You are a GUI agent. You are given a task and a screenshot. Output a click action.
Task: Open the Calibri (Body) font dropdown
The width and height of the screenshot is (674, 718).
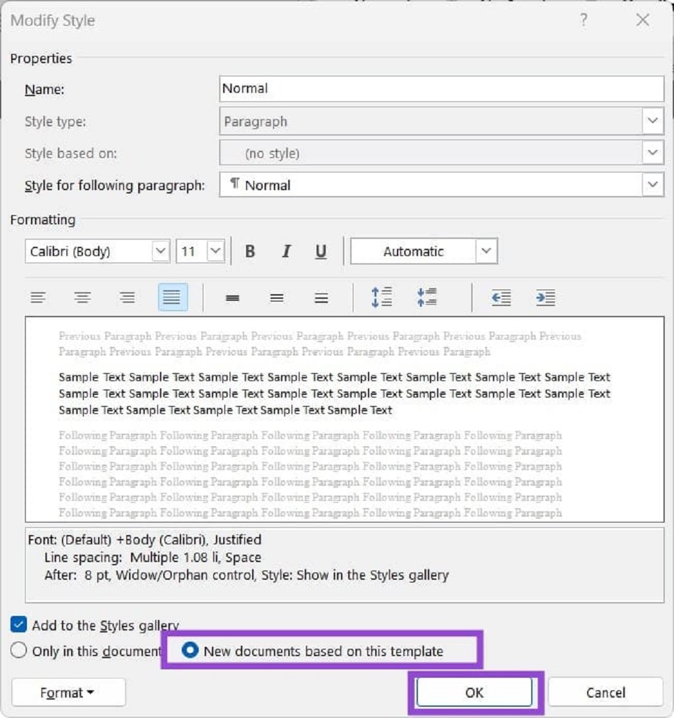97,251
